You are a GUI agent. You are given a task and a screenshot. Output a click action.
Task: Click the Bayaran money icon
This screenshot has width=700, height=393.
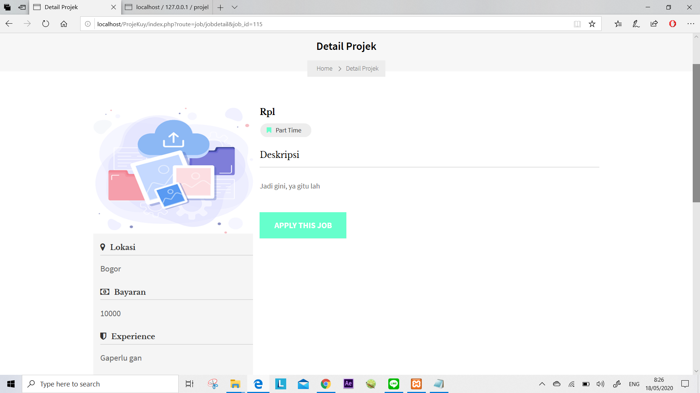105,292
